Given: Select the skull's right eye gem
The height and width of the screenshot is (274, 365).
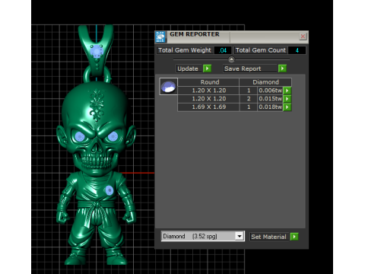Looking at the screenshot, I should coord(113,136).
